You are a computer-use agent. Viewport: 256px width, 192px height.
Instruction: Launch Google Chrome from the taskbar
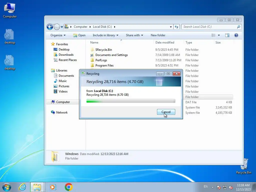coord(68,187)
